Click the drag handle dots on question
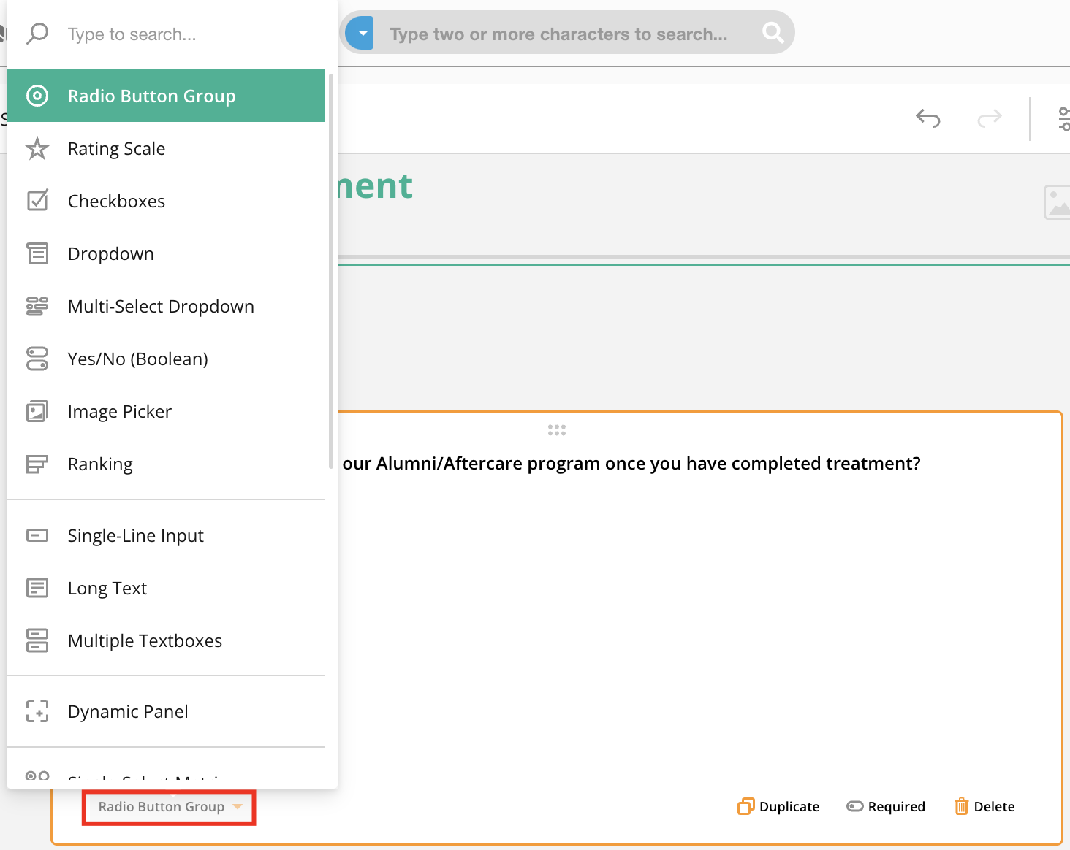This screenshot has width=1070, height=850. (x=557, y=430)
